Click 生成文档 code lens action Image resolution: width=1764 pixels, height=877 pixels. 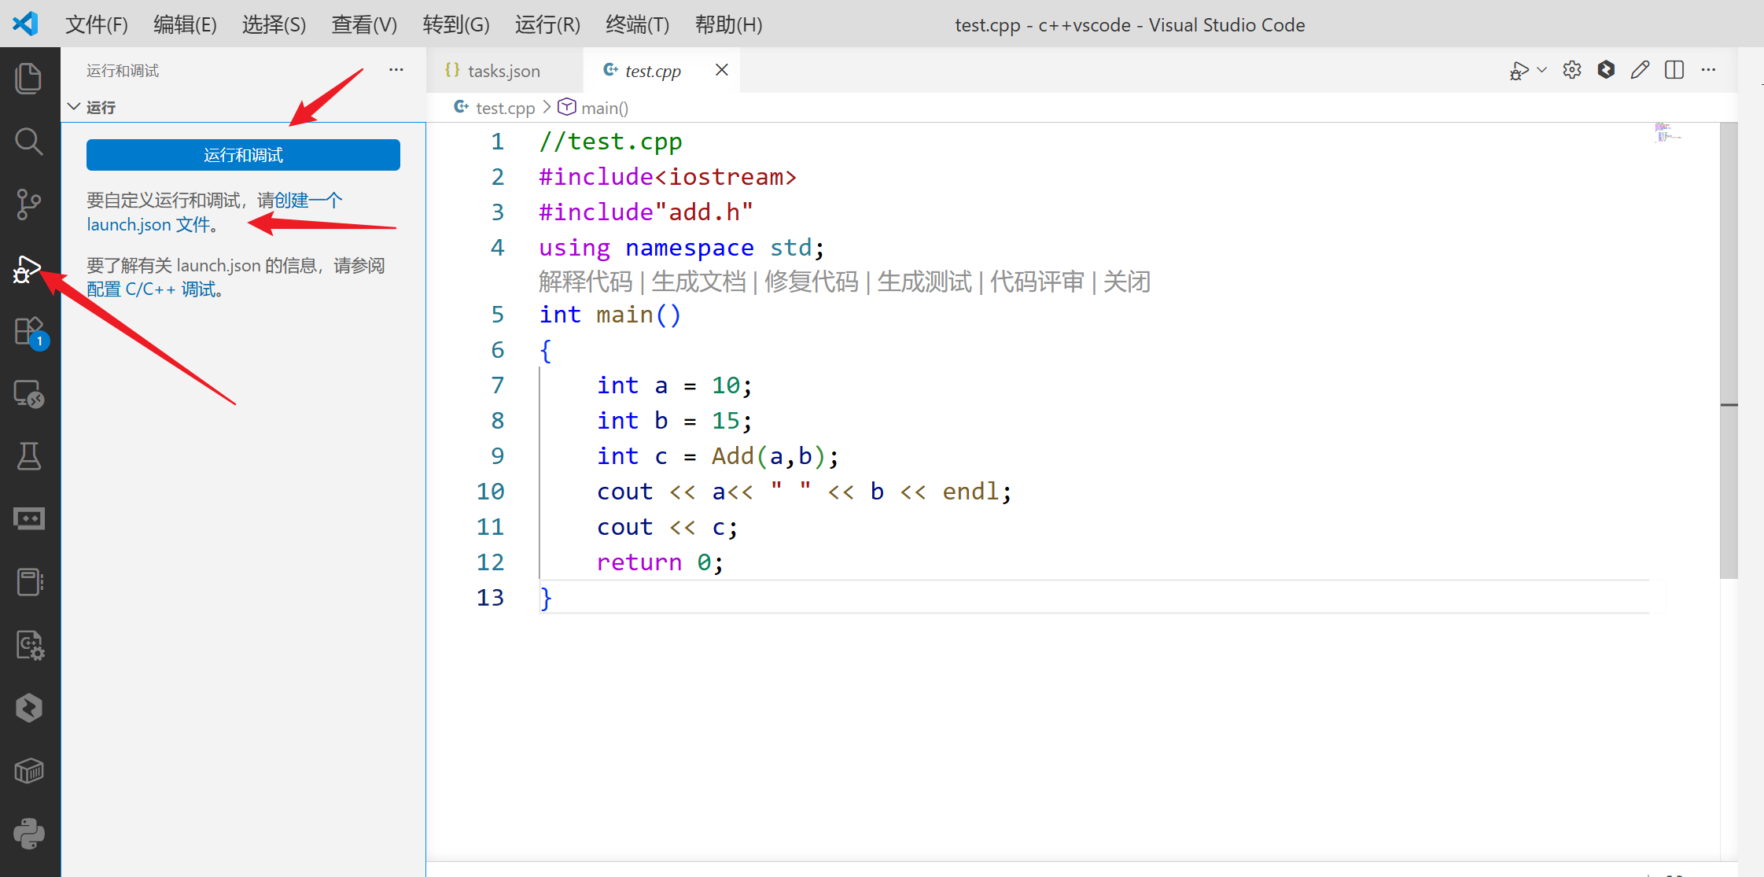point(698,282)
